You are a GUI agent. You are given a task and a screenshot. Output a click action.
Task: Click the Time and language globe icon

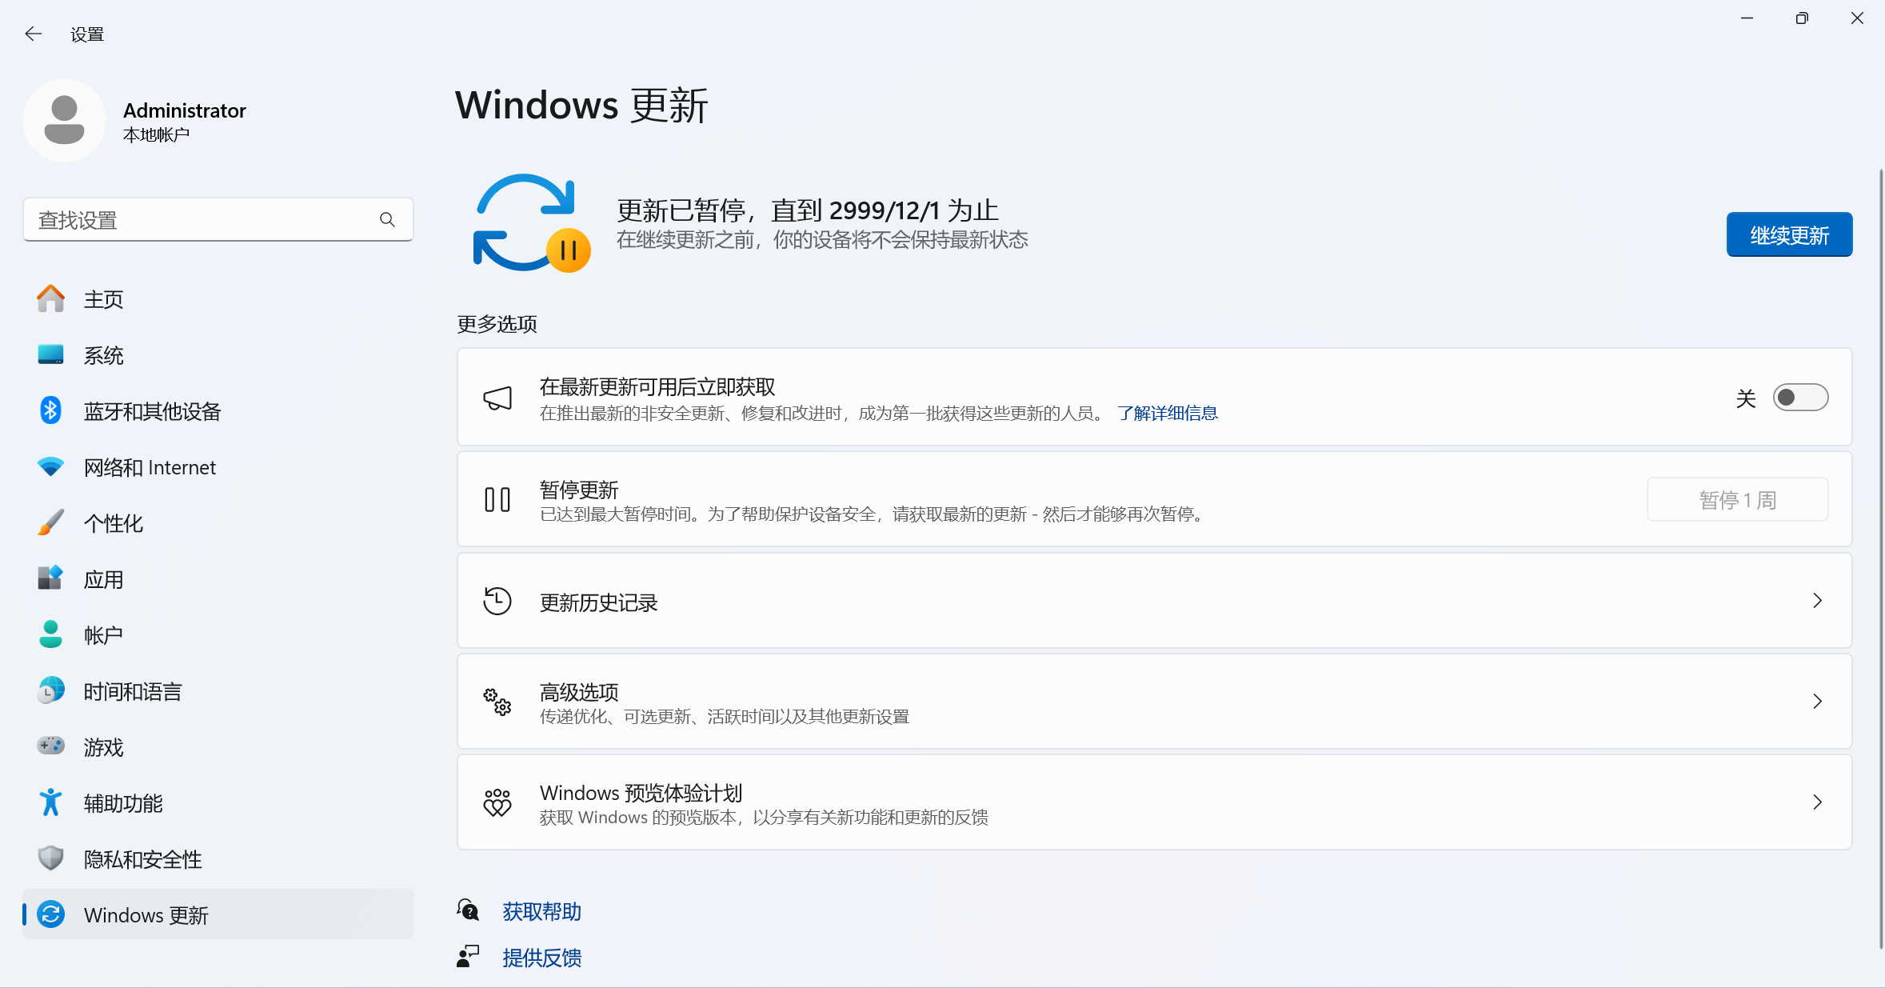(50, 690)
